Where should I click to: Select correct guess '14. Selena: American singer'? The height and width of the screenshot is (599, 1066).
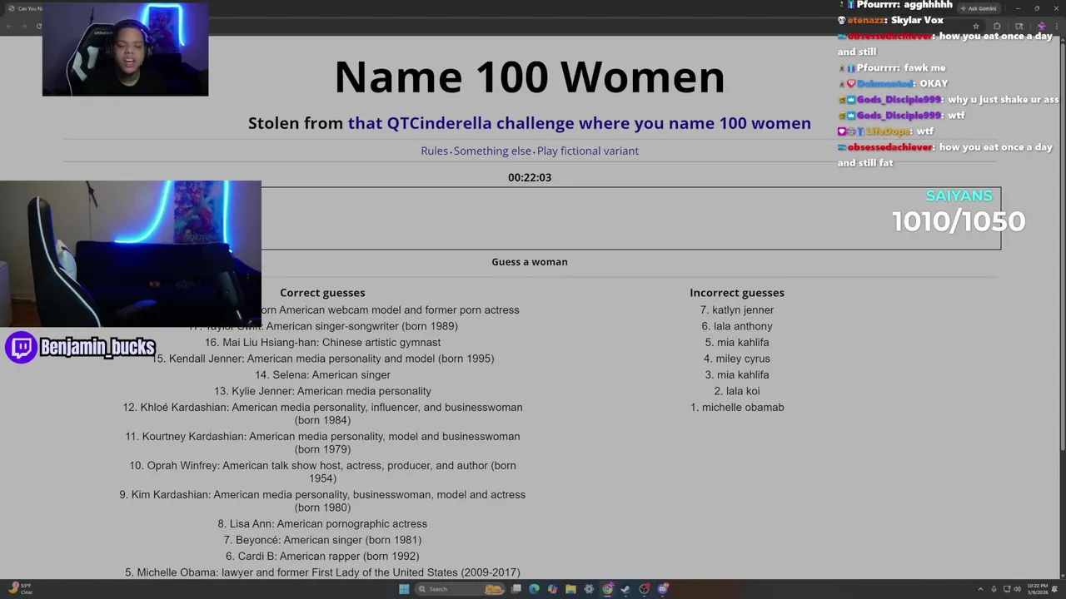click(x=323, y=374)
